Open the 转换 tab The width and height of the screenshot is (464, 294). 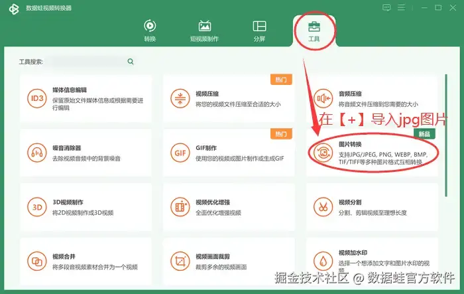click(x=150, y=31)
